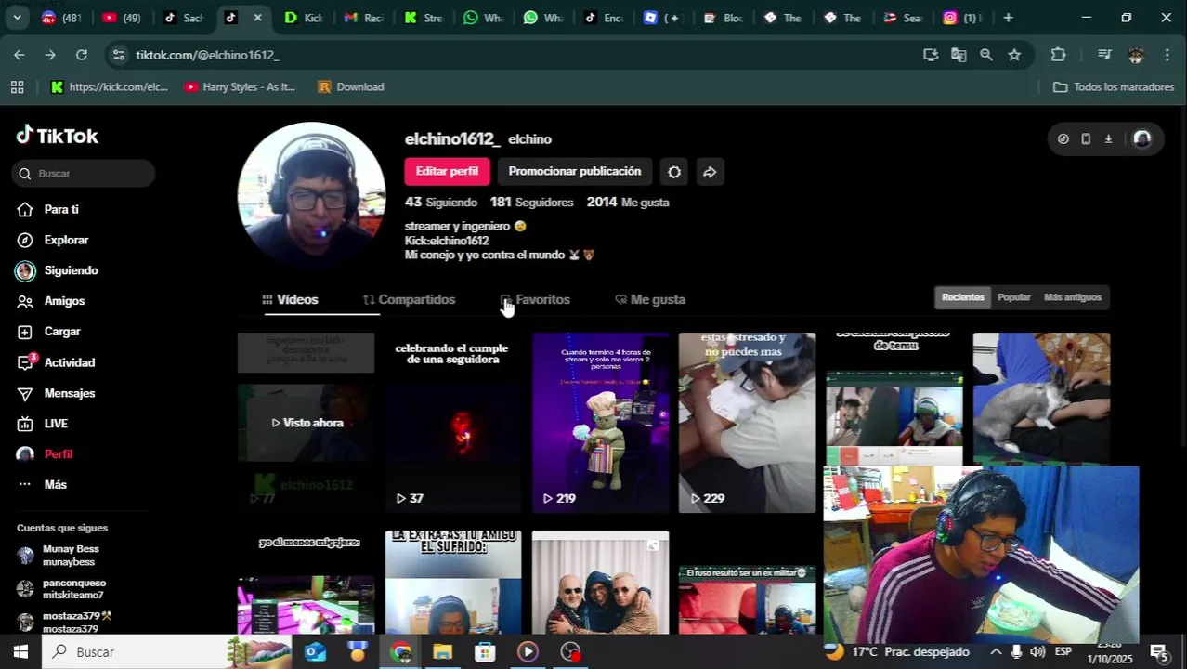This screenshot has height=669, width=1187.
Task: Click the phone icon at top right of page
Action: pos(1086,139)
